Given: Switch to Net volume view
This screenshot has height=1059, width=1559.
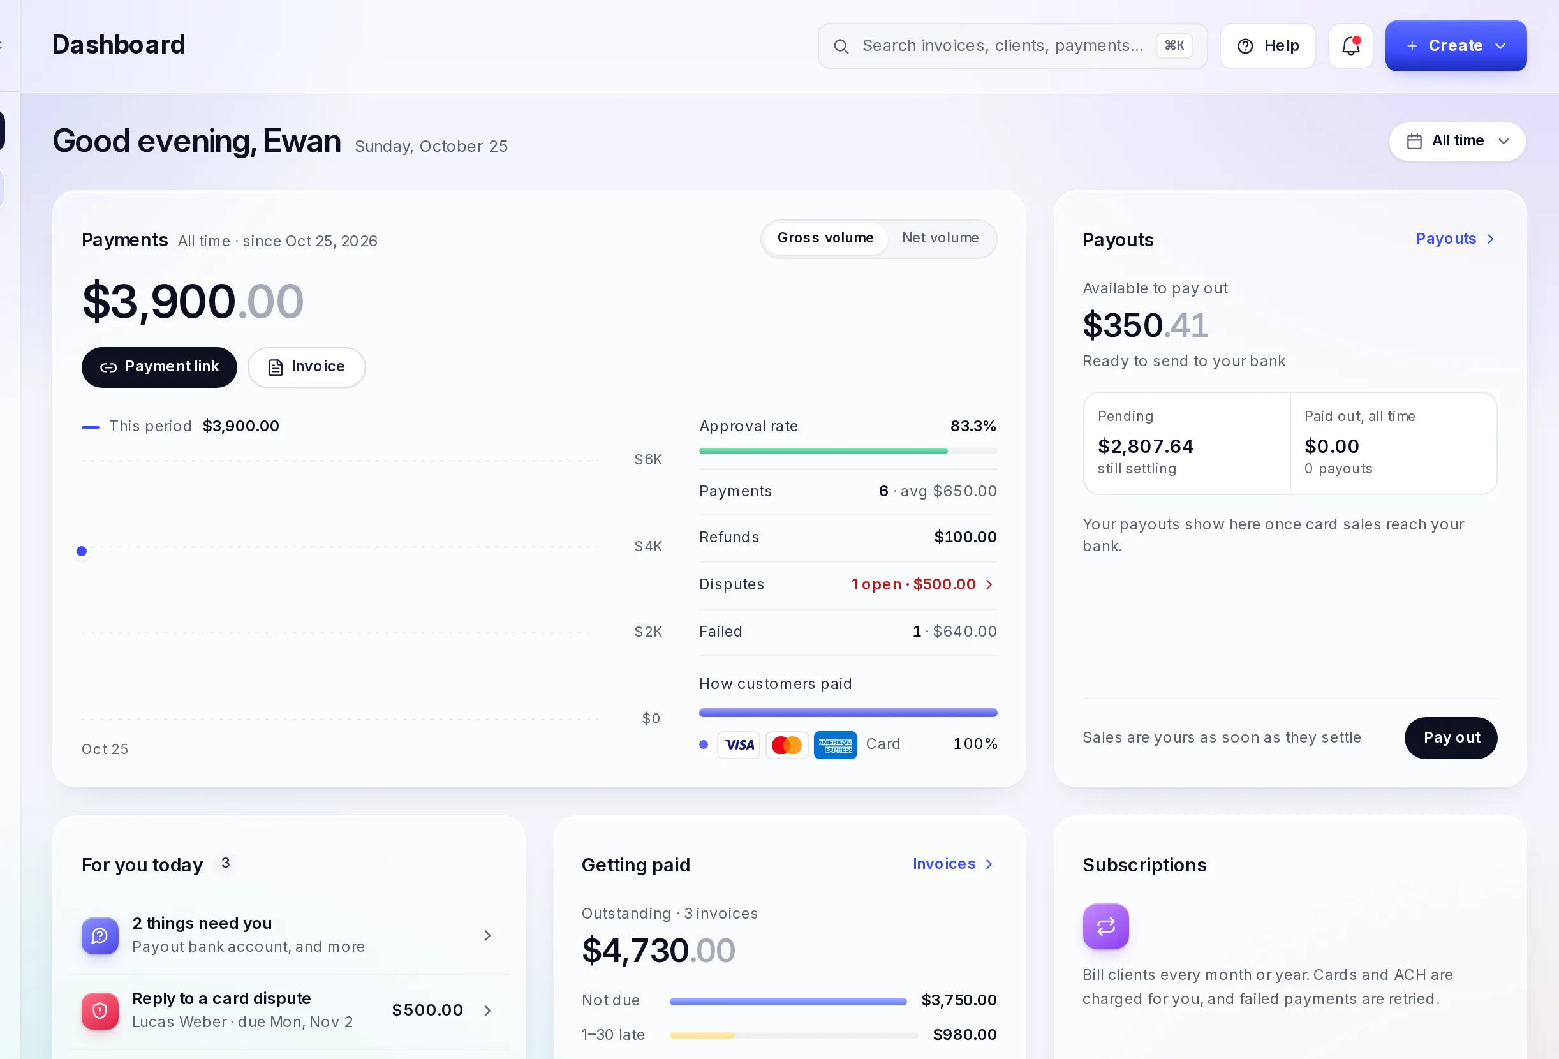Looking at the screenshot, I should pos(940,238).
